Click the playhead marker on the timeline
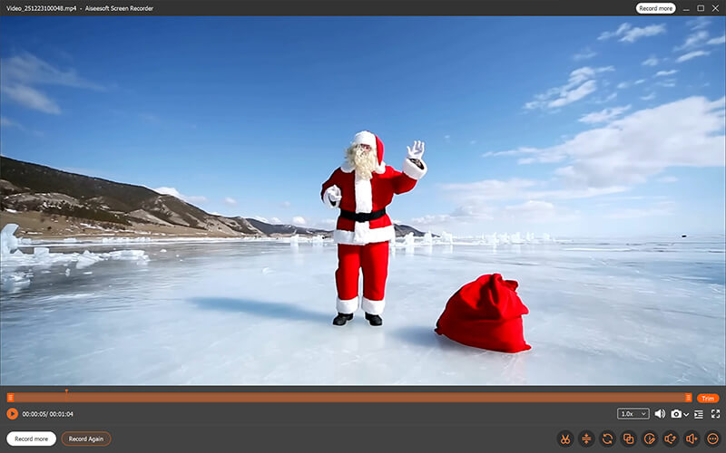 pos(66,392)
